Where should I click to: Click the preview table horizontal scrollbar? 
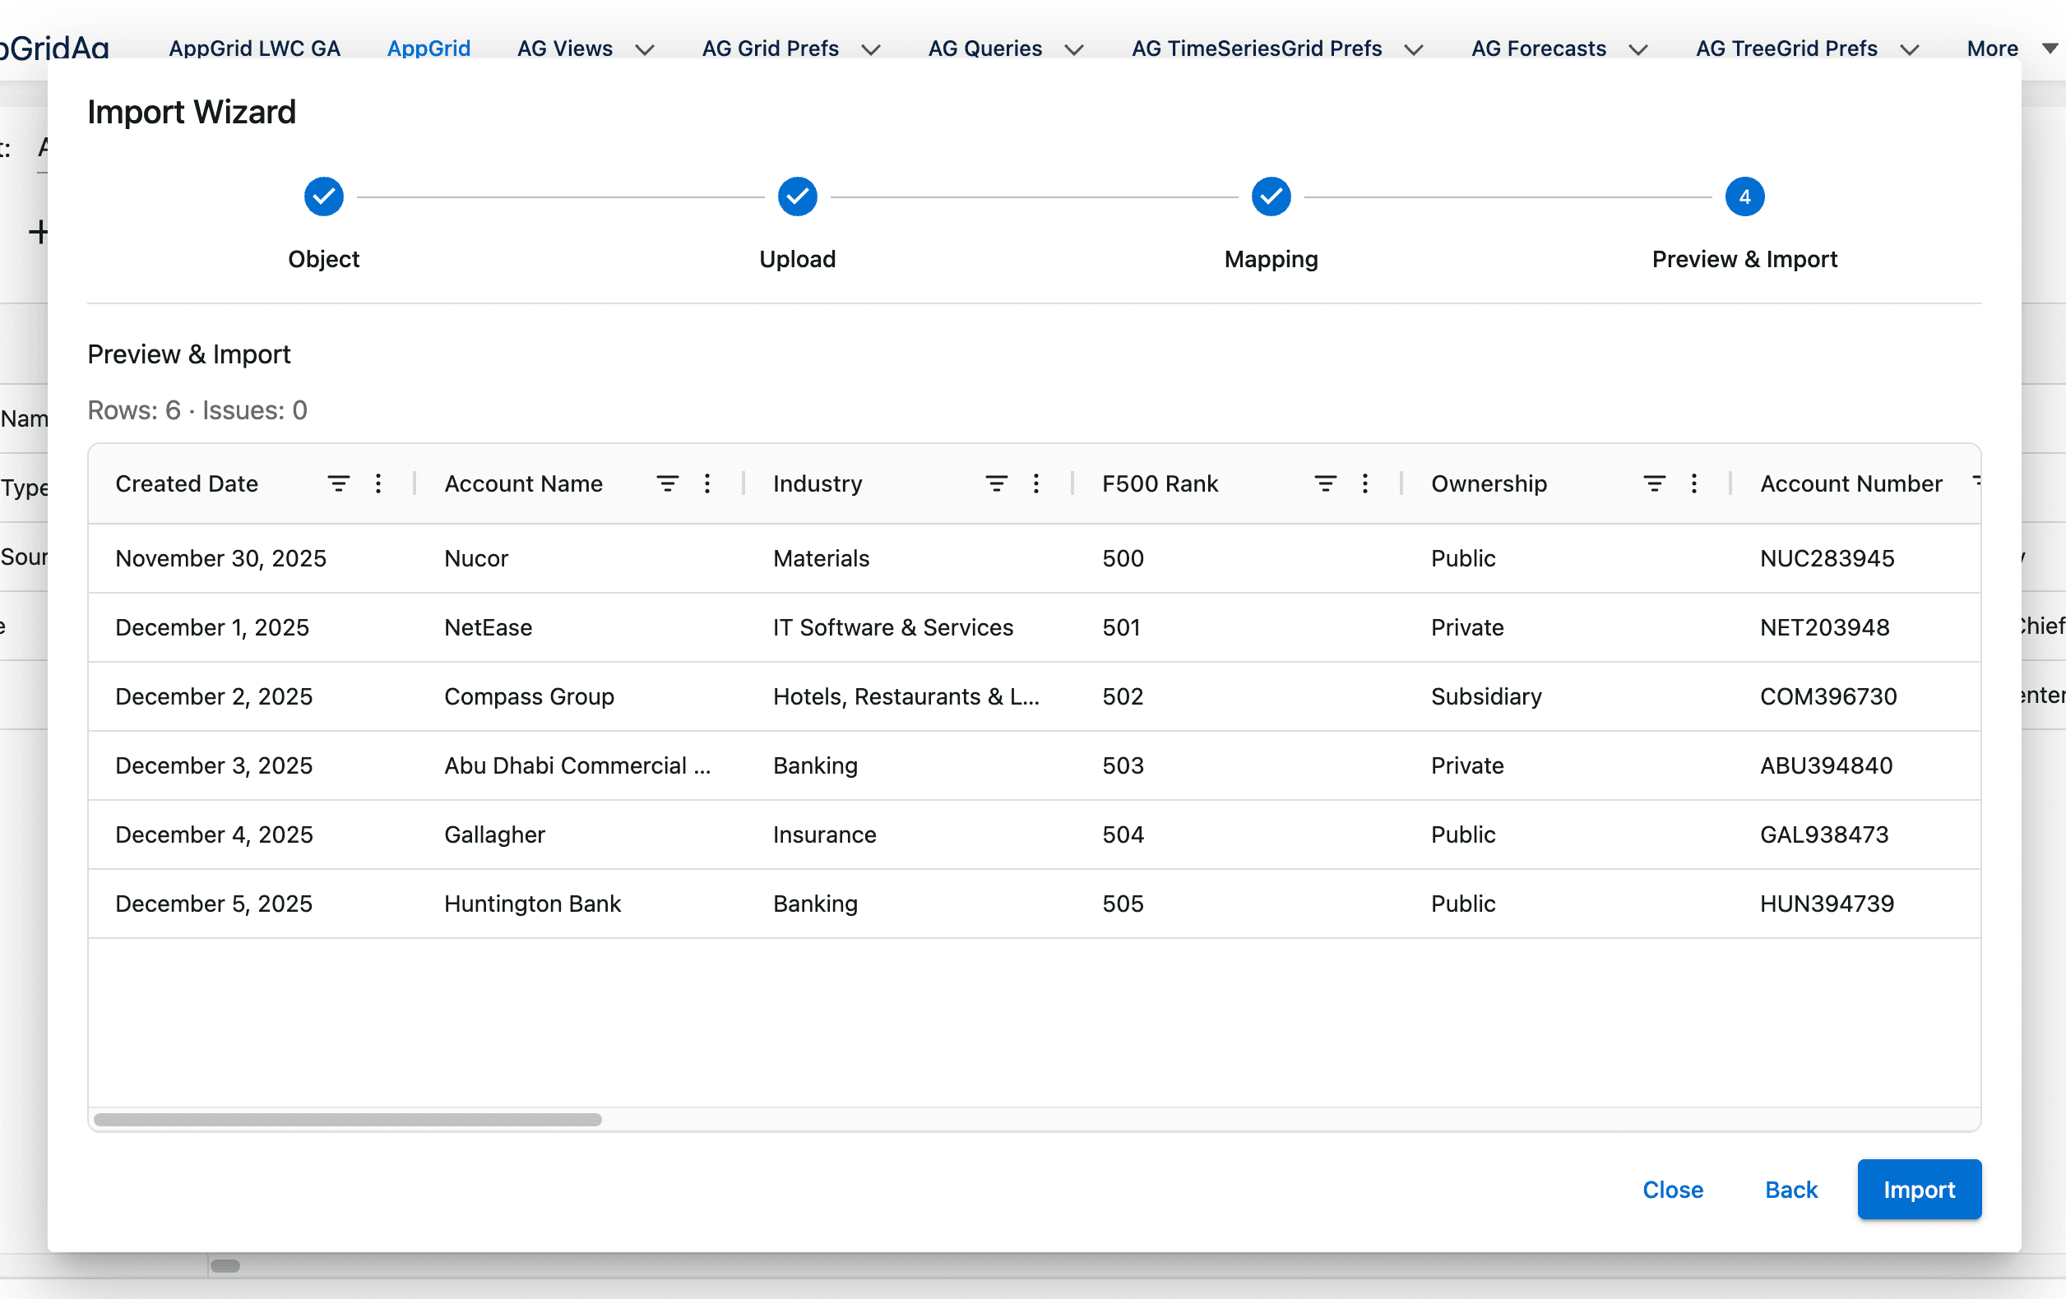347,1119
